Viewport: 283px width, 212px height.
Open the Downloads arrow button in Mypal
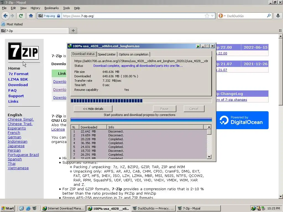click(278, 16)
